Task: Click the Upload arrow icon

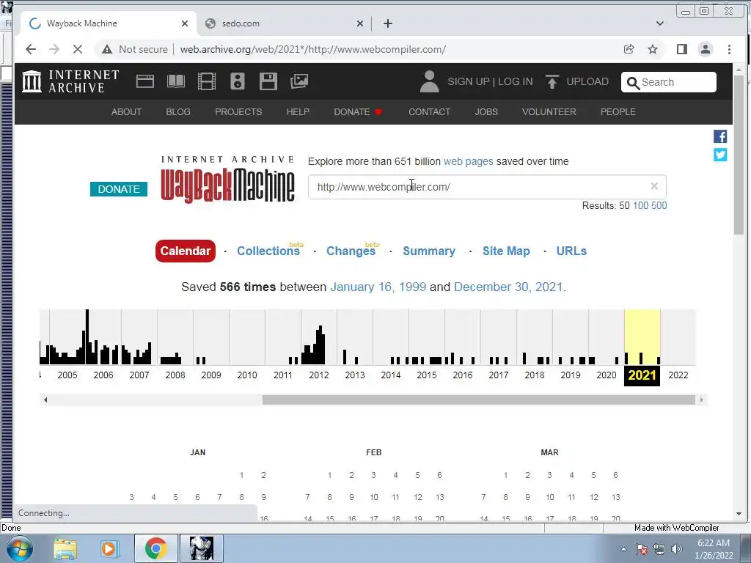Action: point(552,82)
